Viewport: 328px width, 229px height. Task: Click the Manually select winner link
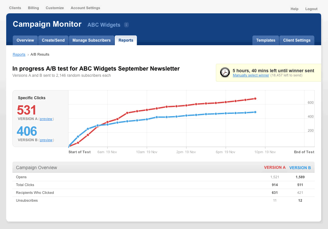tap(251, 75)
